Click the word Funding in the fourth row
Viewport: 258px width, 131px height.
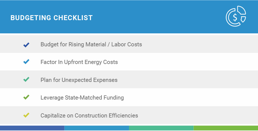tap(114, 98)
